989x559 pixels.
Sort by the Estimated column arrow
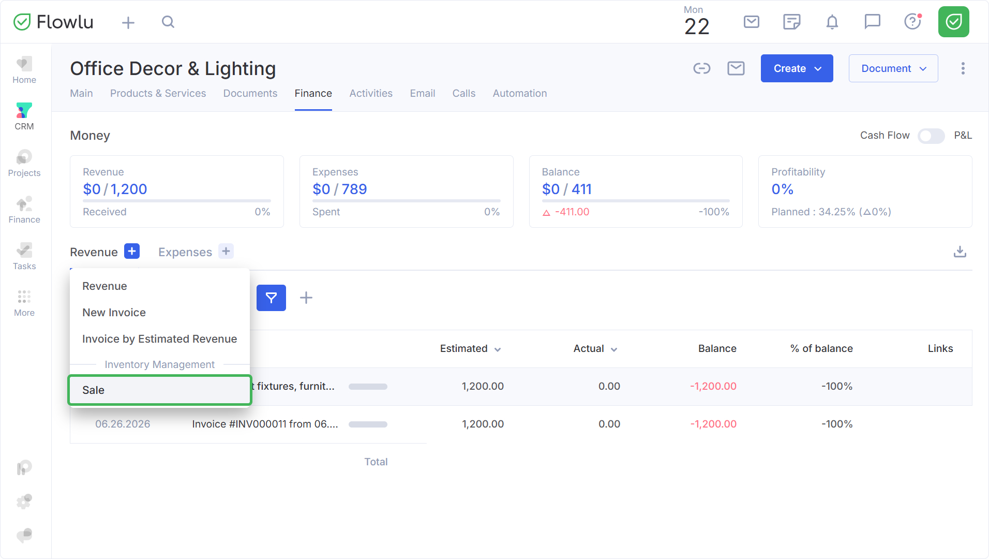(x=498, y=349)
